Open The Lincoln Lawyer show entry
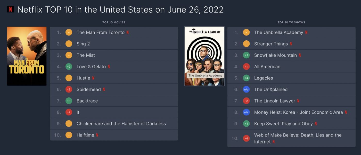This screenshot has width=361, height=155. (x=291, y=101)
